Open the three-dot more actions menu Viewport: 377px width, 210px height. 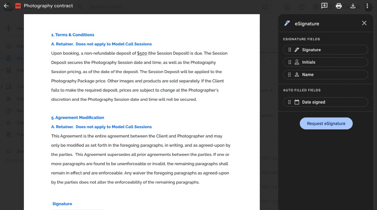point(367,6)
